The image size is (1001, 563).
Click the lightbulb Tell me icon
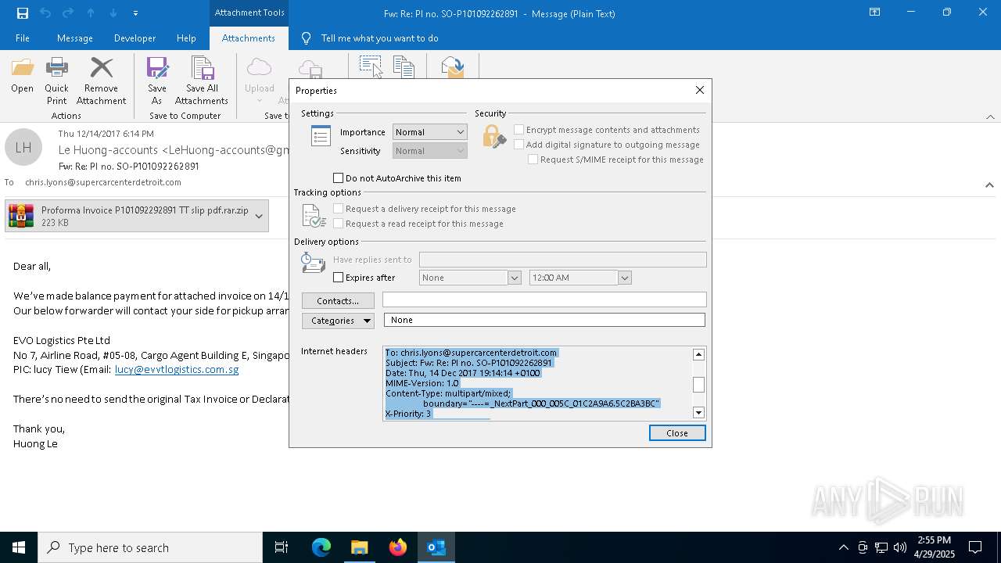[307, 38]
